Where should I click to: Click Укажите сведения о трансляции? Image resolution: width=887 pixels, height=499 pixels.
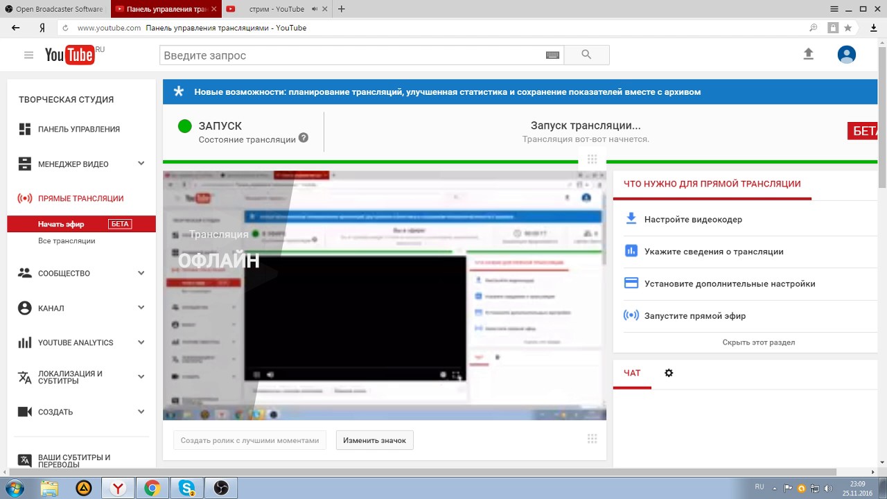[x=714, y=252]
